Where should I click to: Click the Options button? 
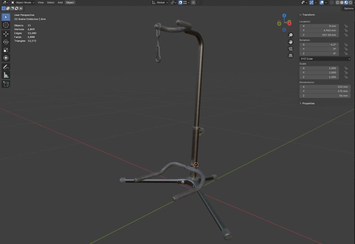click(x=348, y=8)
